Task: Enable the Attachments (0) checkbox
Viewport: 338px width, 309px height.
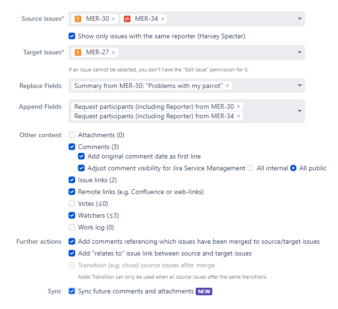Action: (x=72, y=135)
